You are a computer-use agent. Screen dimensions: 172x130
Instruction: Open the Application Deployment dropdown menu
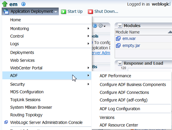30,11
